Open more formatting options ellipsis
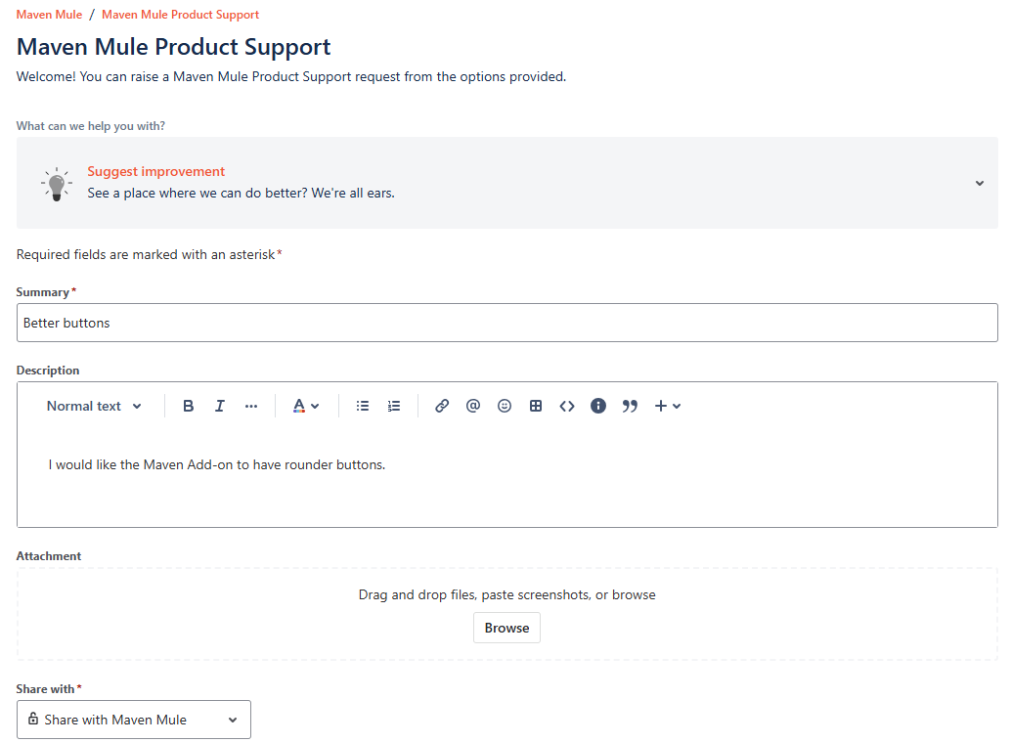The height and width of the screenshot is (743, 1011). tap(251, 406)
